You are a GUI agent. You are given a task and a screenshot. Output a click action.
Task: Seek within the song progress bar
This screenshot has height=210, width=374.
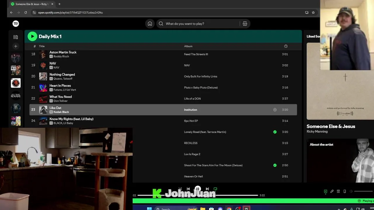point(198,195)
